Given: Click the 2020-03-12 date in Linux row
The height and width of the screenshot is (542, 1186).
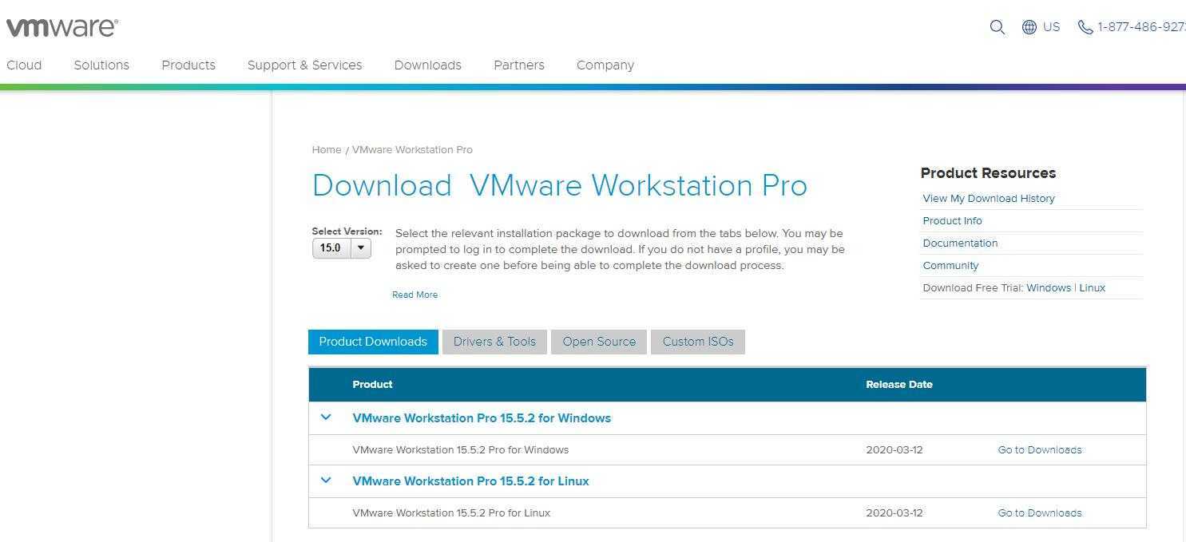Looking at the screenshot, I should pos(894,512).
